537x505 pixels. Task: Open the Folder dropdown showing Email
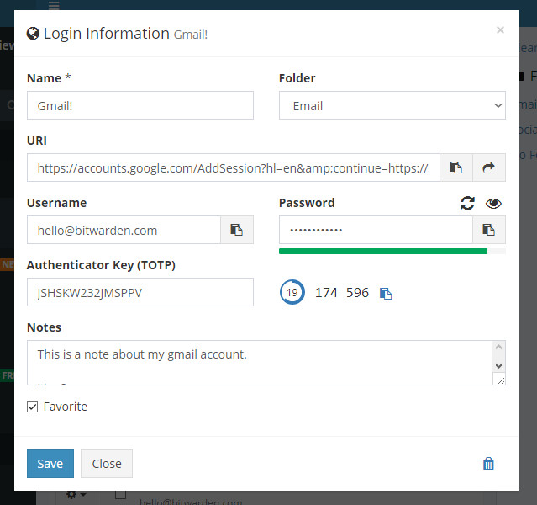pos(392,105)
